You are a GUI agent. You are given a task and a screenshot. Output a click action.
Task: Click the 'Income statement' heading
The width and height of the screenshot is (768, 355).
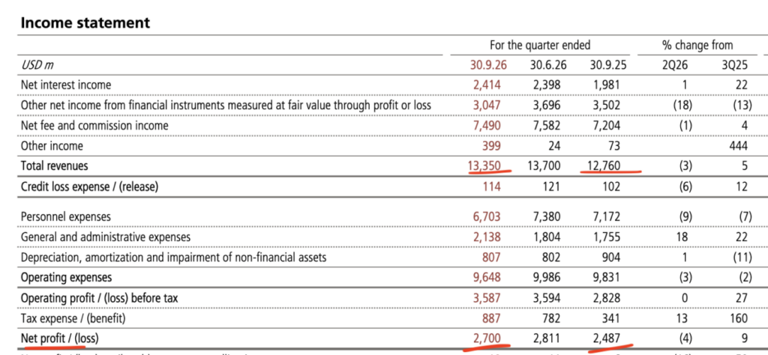pos(85,22)
